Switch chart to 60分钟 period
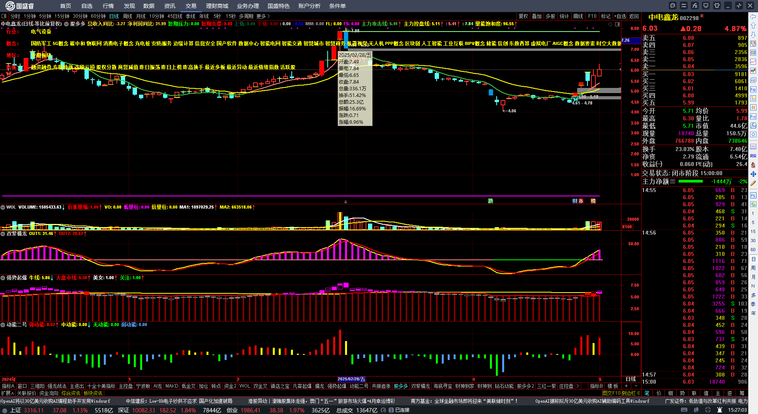 pyautogui.click(x=98, y=16)
